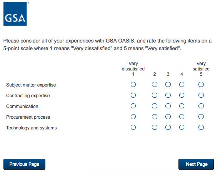Rate Subject matter expertise as 1
This screenshot has height=175, width=220.
click(x=133, y=85)
